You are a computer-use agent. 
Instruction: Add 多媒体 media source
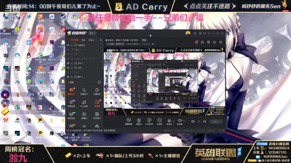(159, 122)
